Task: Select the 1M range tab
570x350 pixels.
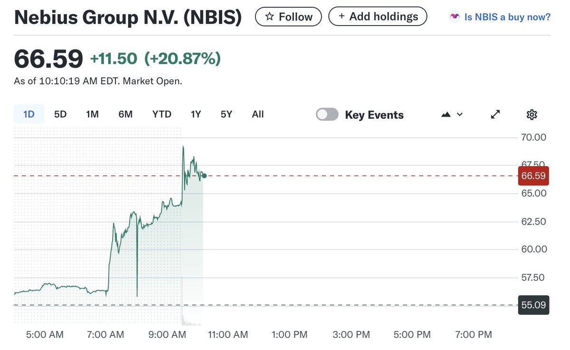Action: tap(92, 114)
